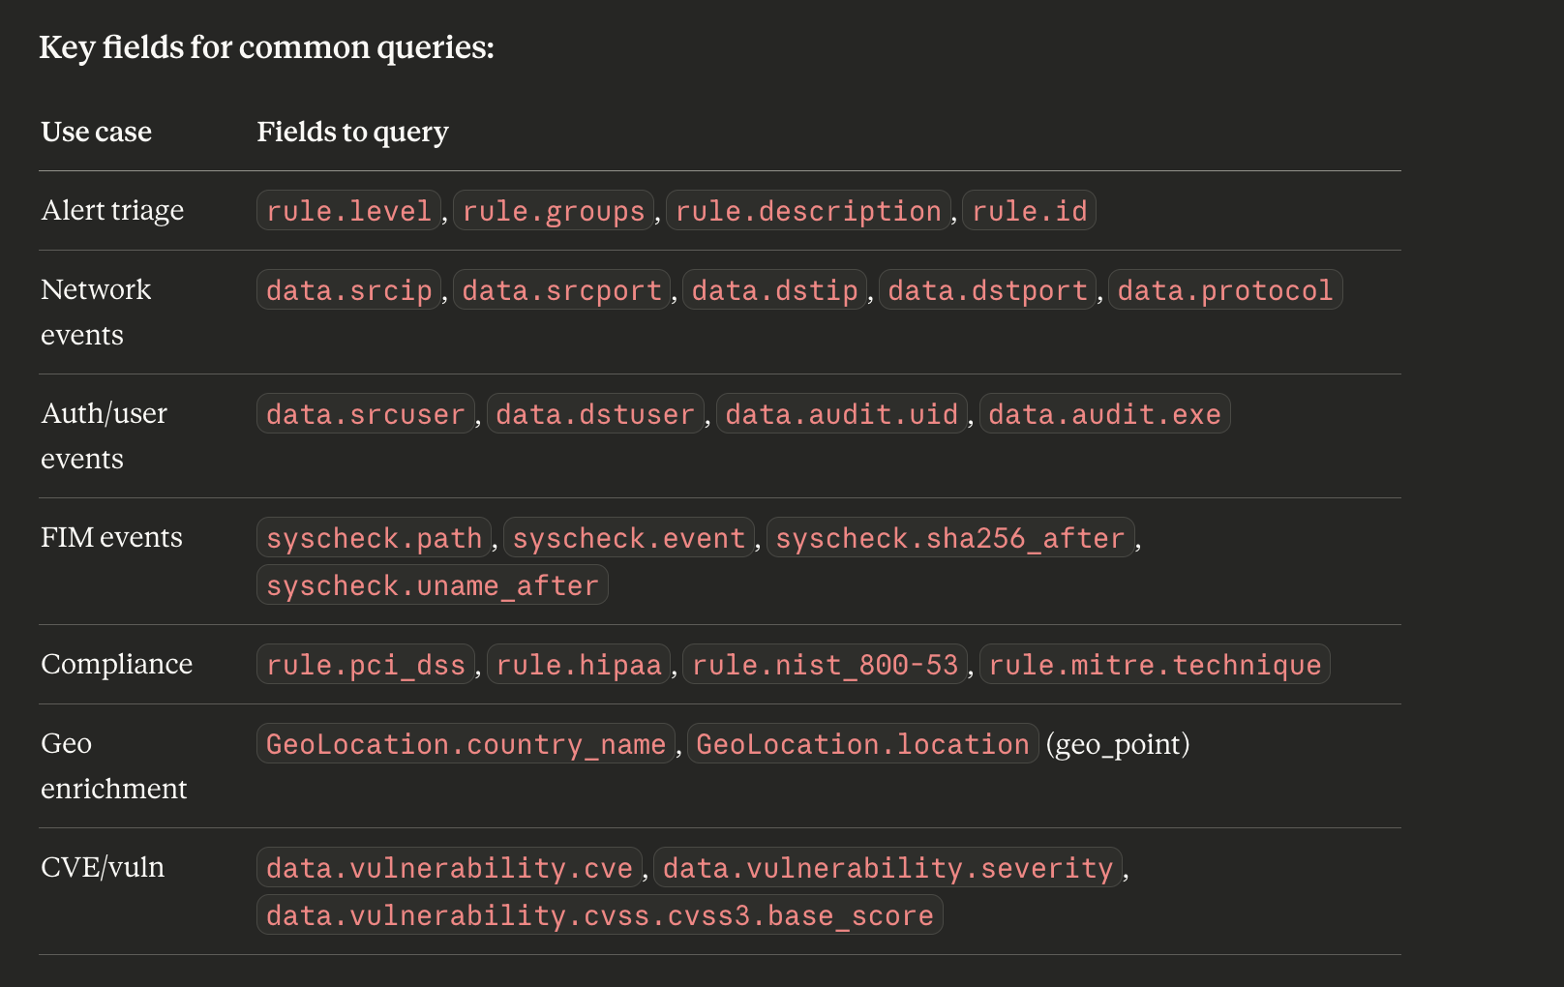Select the data.protocol field chip
The height and width of the screenshot is (987, 1564).
[1225, 289]
